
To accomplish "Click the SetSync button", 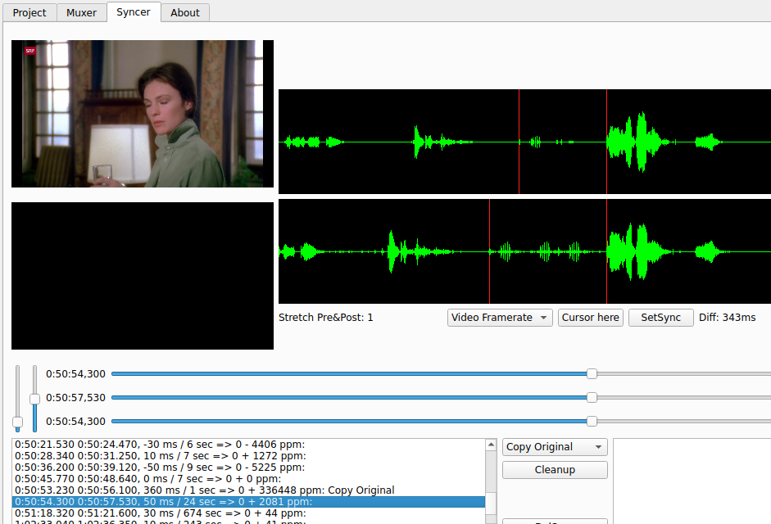I will [660, 318].
